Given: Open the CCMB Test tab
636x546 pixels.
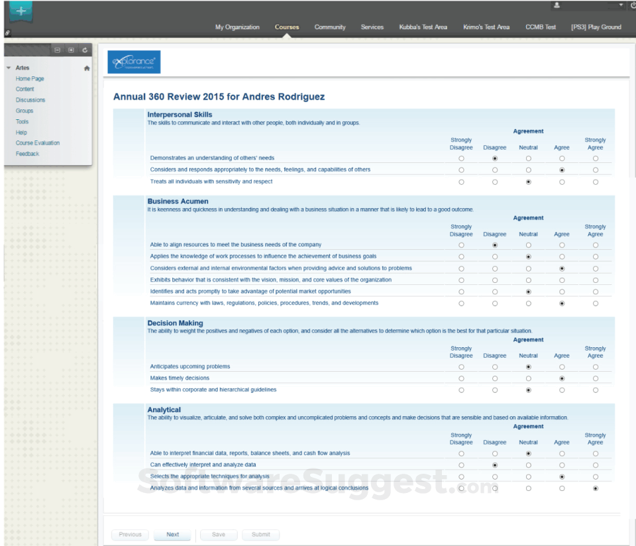Looking at the screenshot, I should point(541,27).
